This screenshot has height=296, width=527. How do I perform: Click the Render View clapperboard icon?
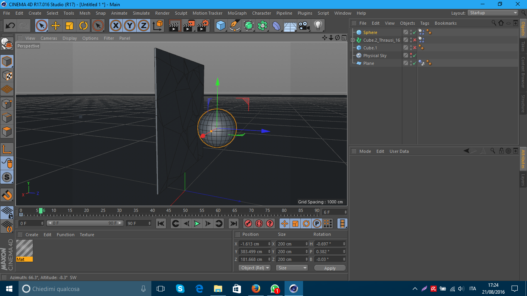point(175,26)
